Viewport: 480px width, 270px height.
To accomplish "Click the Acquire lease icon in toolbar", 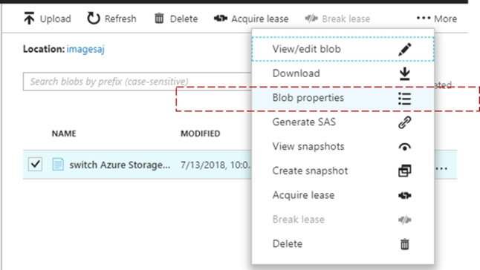I will 221,19.
